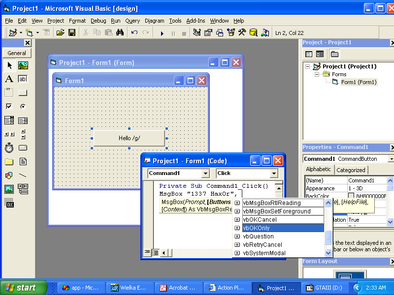Screen dimensions: 394x295
Task: Collapse the Forms folder node
Action: (317, 74)
